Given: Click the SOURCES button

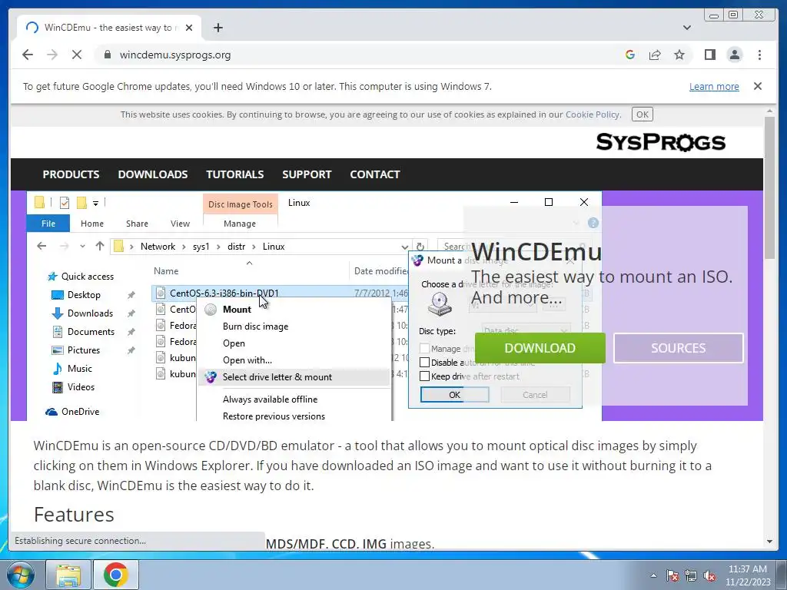Looking at the screenshot, I should coord(678,348).
